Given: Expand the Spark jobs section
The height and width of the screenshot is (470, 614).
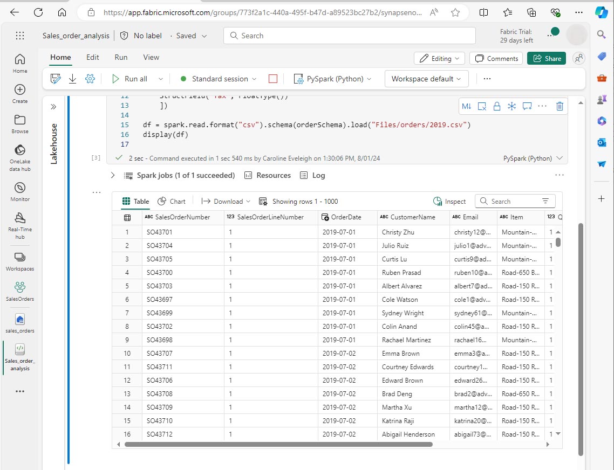Looking at the screenshot, I should click(x=113, y=175).
